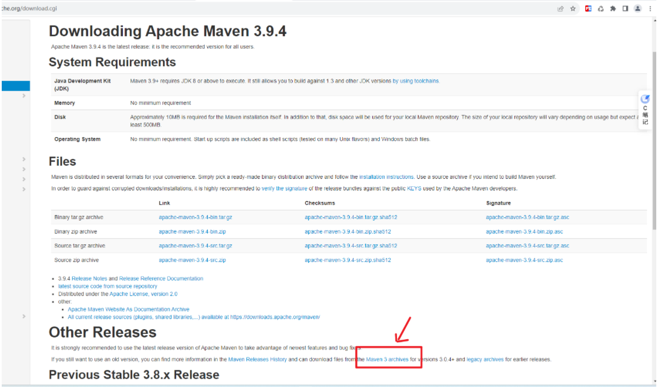658x387 pixels.
Task: Download apache-maven-3.9.4-src.tar.gz
Action: pyautogui.click(x=196, y=246)
